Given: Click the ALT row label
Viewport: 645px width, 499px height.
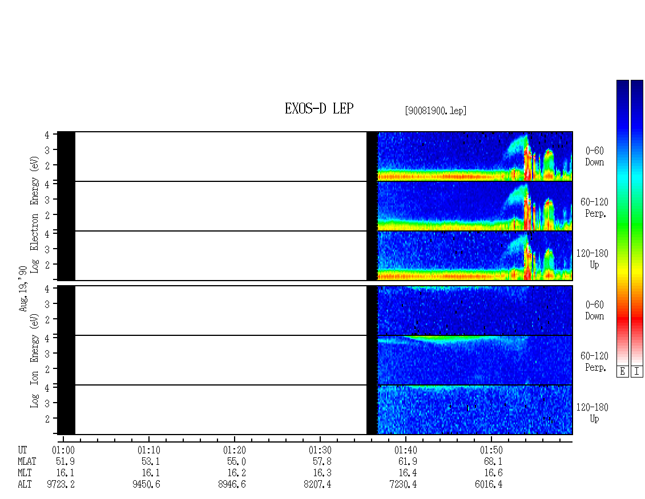Looking at the screenshot, I should (x=25, y=485).
